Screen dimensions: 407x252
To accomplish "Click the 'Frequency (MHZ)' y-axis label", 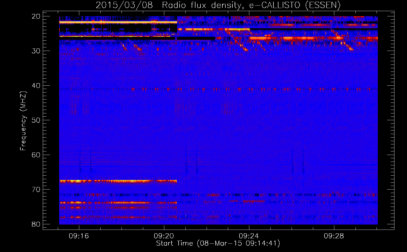I will (x=23, y=121).
